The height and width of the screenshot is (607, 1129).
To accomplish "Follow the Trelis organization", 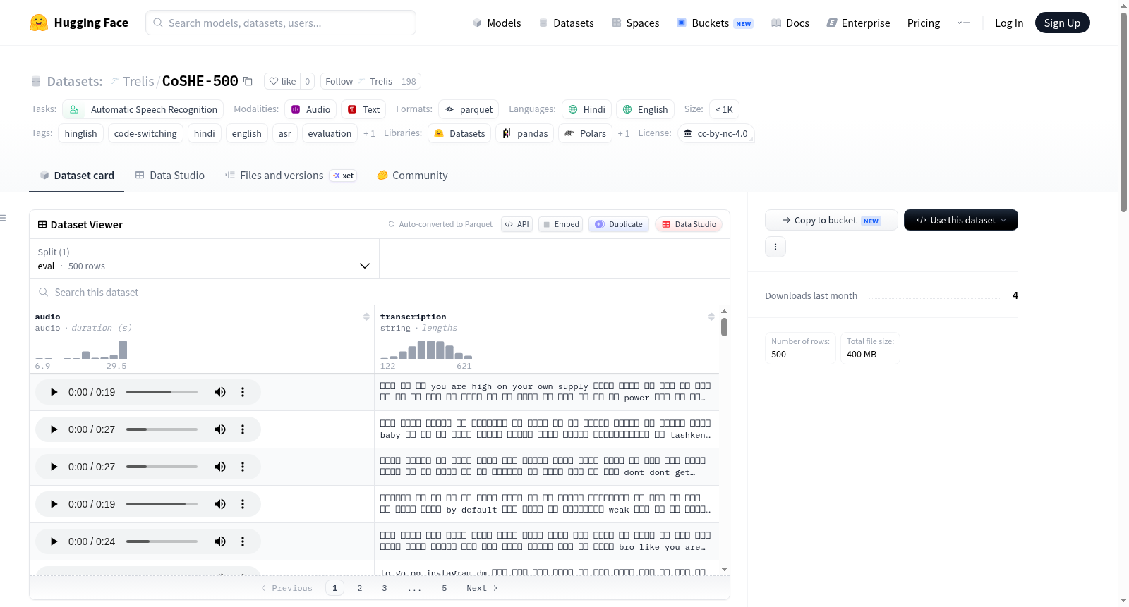I will pos(358,81).
